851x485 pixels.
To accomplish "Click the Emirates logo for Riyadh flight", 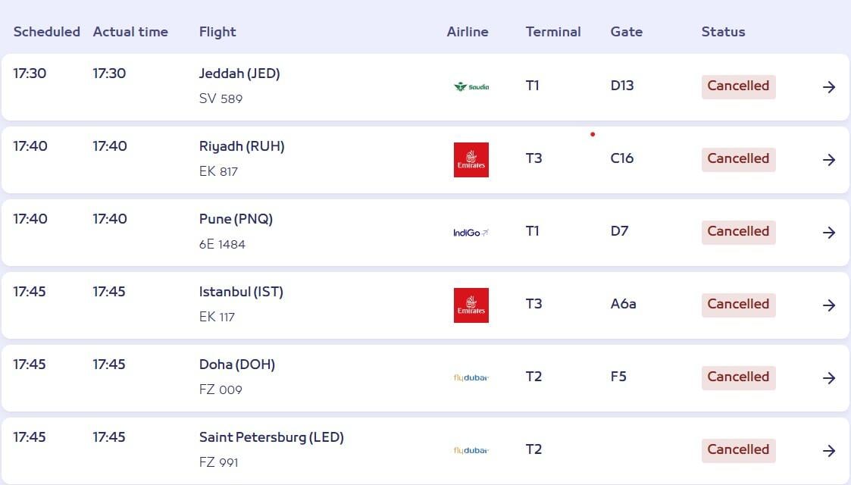I will pyautogui.click(x=471, y=160).
